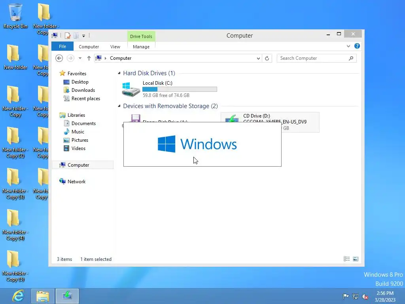405x304 pixels.
Task: Refresh the Computer view
Action: (x=267, y=59)
